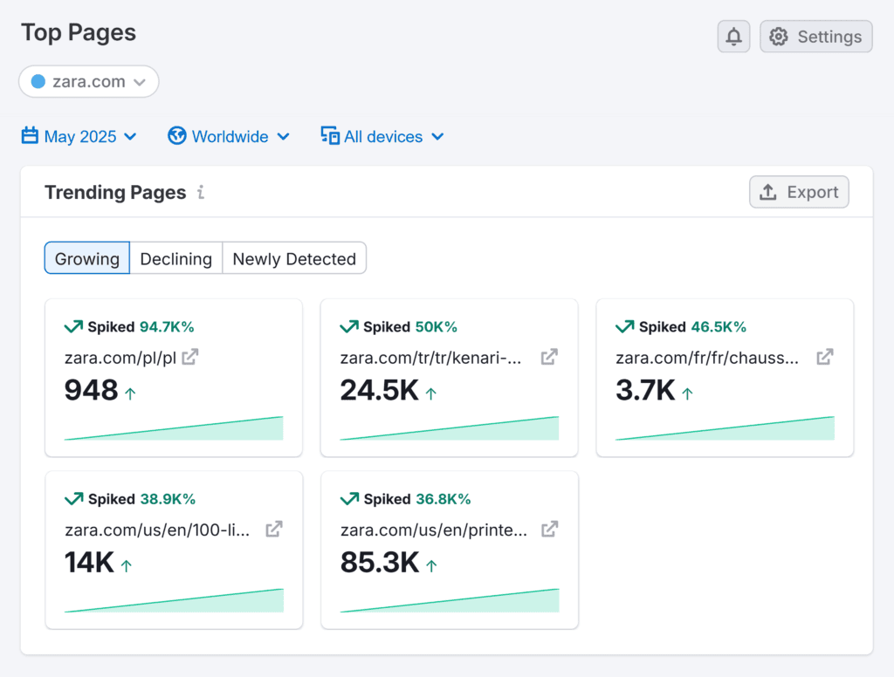The image size is (894, 677).
Task: Open the Worldwide location dropdown
Action: tap(229, 136)
